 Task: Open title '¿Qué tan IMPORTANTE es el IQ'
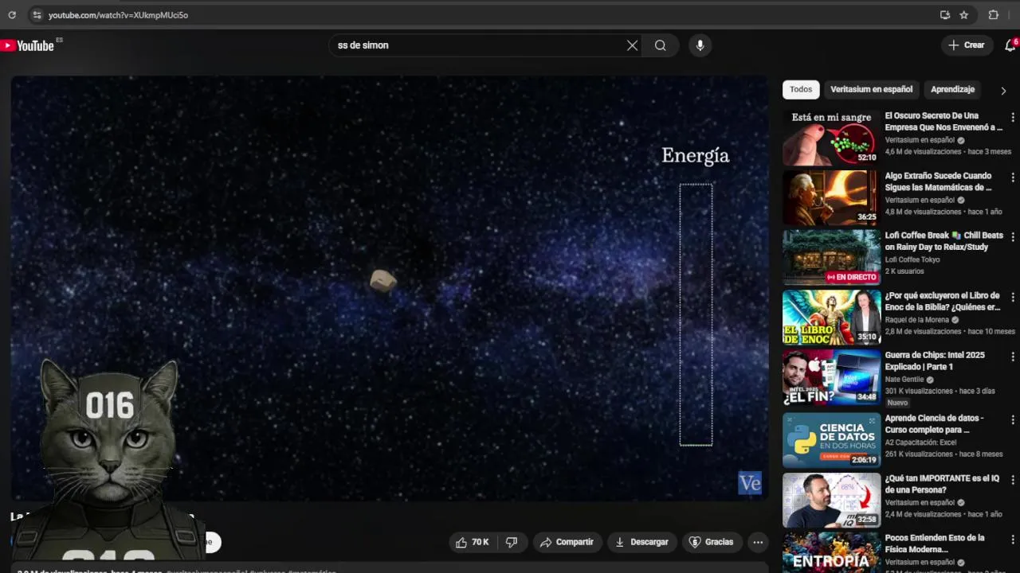942,484
